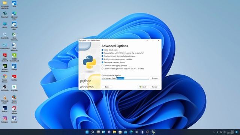Open Settings gear on the taskbar
The height and width of the screenshot is (135, 240).
pyautogui.click(x=136, y=132)
